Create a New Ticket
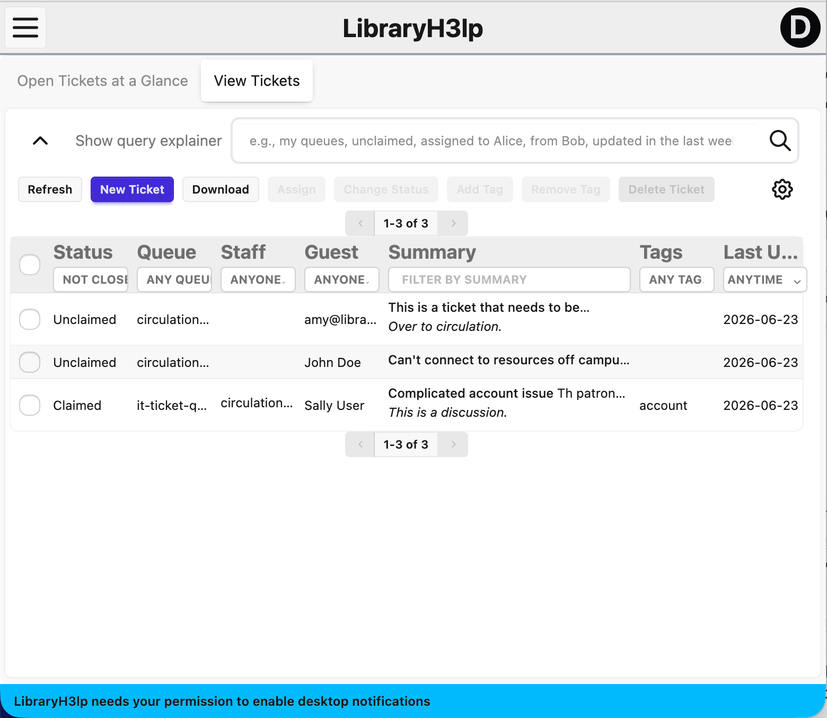 (133, 189)
